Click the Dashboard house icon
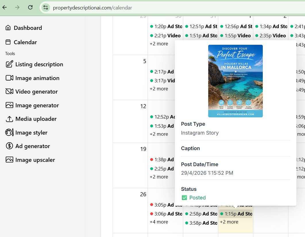Screen dimensions: 305x237 [x=8, y=28]
